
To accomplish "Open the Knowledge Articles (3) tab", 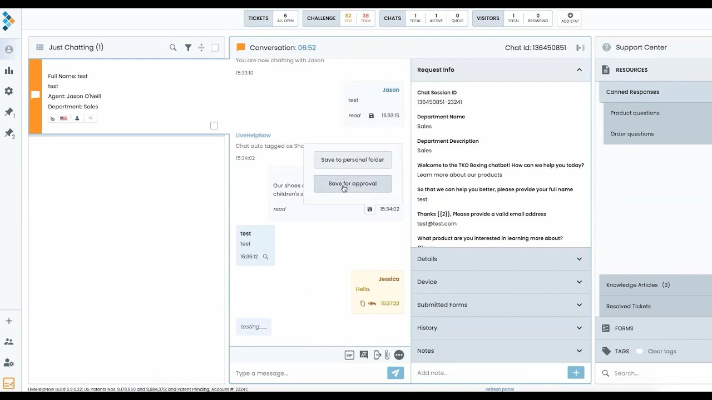I will pyautogui.click(x=655, y=285).
